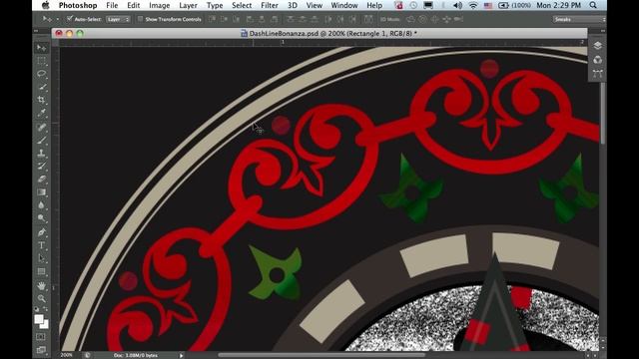Open Spotlight search in menu bar
Image resolution: width=639 pixels, height=359 pixels.
[593, 5]
